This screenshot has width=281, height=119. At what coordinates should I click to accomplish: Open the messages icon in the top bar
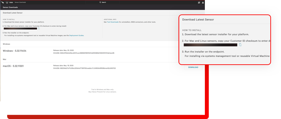pos(199,2)
